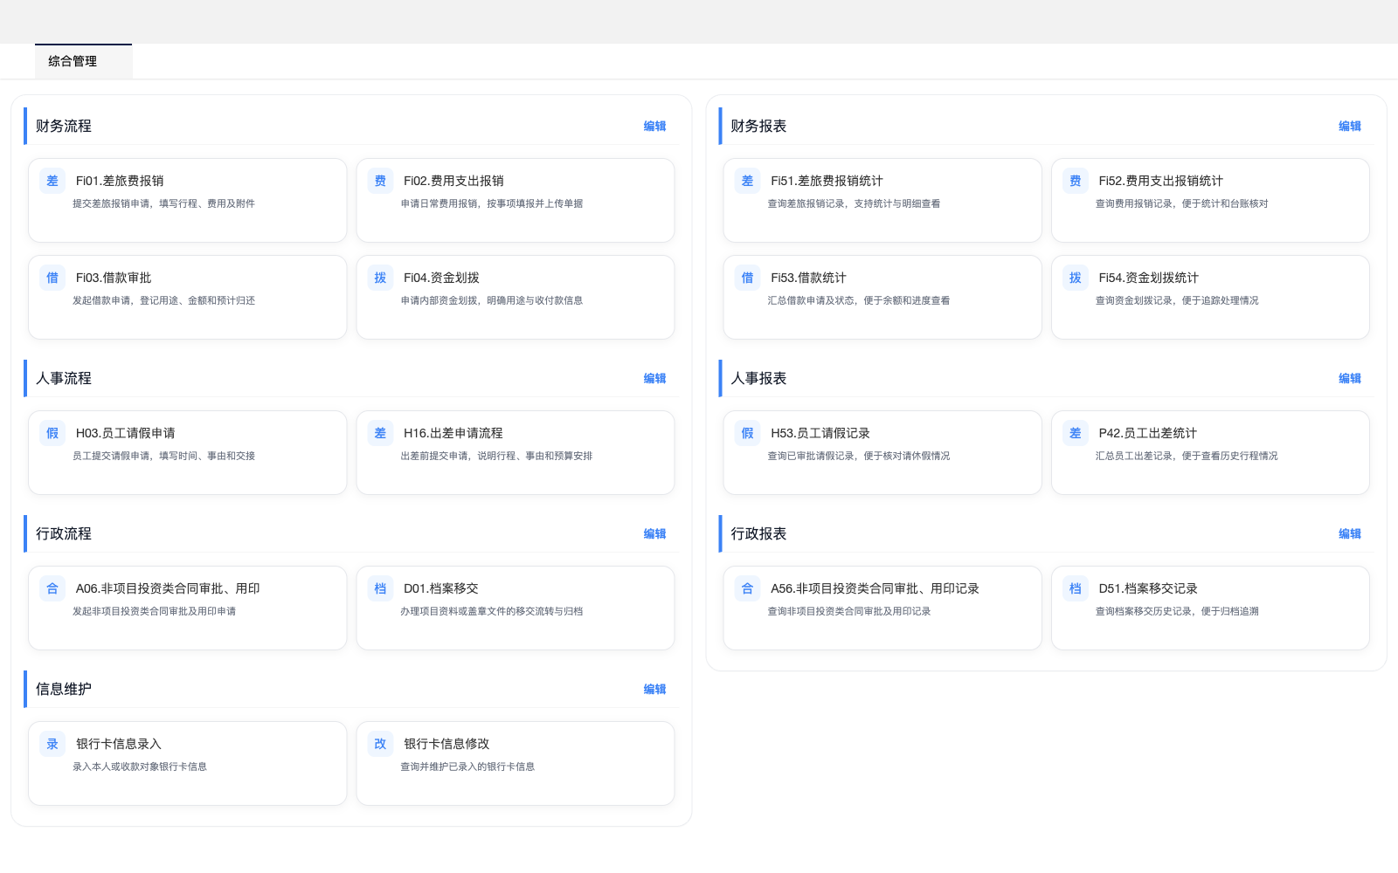1398x873 pixels.
Task: Open the H53.员工请假记录 title
Action: pyautogui.click(x=820, y=433)
